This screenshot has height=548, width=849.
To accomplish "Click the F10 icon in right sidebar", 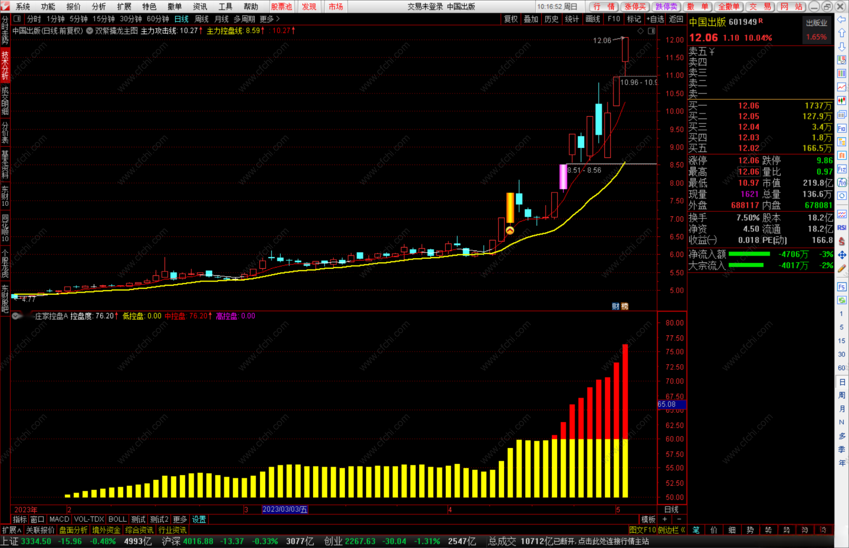I will coord(842,129).
